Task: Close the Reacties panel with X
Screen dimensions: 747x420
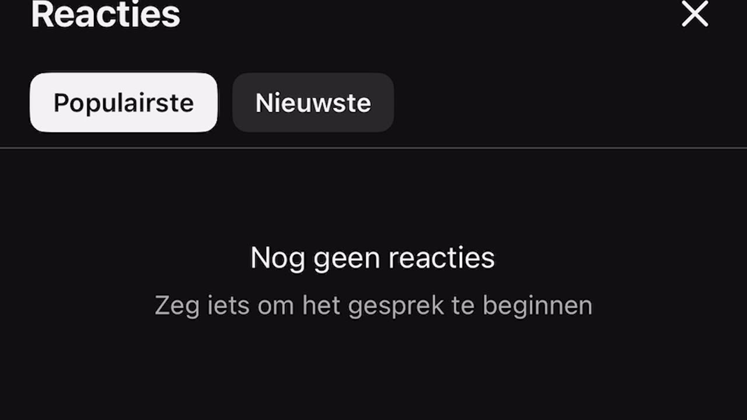Action: click(x=694, y=14)
